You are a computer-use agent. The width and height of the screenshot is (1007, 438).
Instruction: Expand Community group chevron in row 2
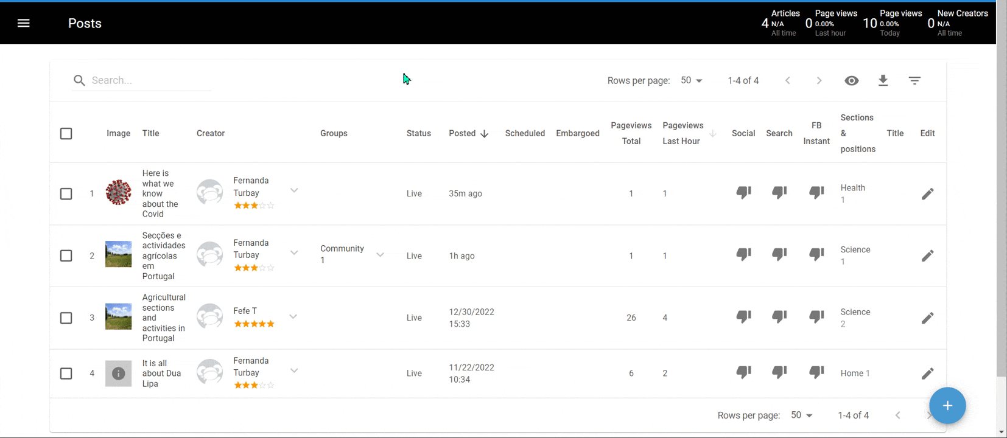380,255
